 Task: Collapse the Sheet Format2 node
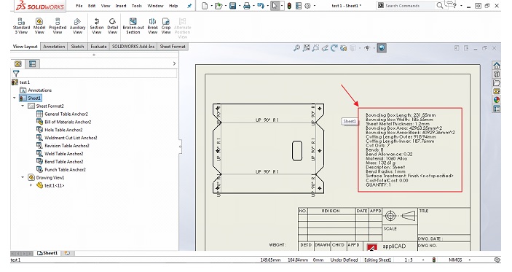(23, 106)
